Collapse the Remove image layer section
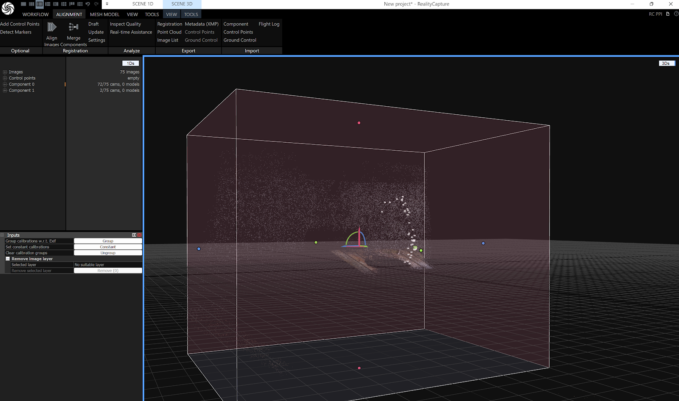 [x=8, y=259]
